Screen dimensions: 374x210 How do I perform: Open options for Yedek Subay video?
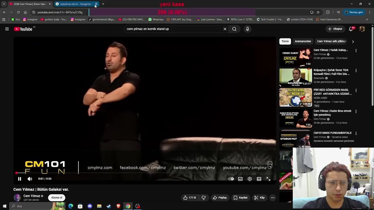click(356, 51)
